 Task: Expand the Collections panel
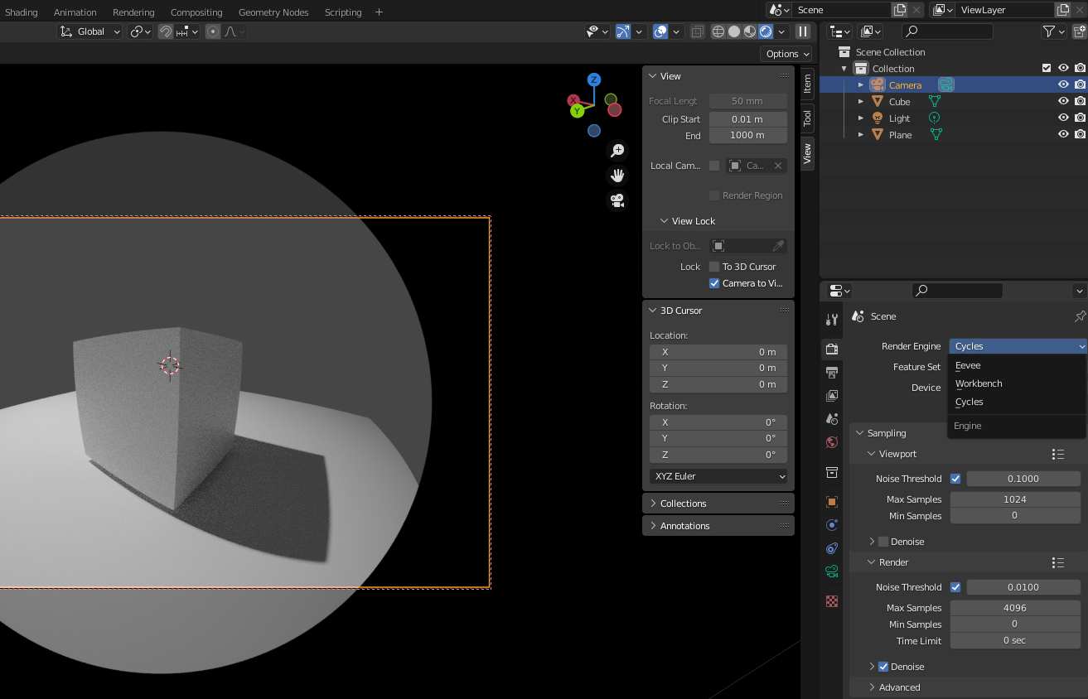tap(718, 504)
